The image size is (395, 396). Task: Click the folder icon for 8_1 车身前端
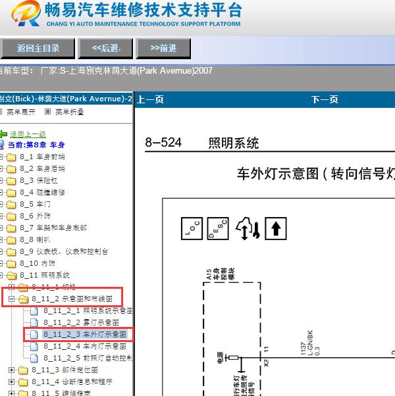click(11, 157)
